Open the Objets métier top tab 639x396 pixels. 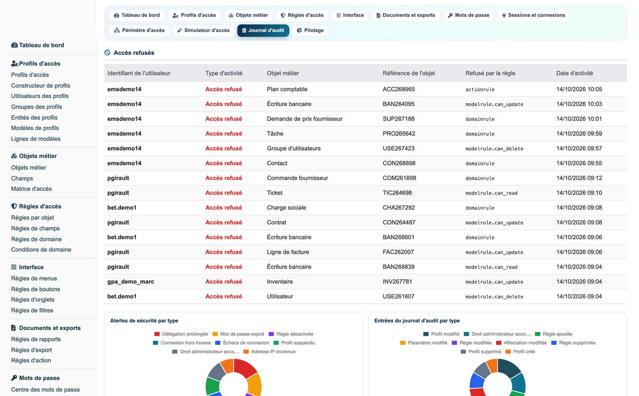click(248, 15)
